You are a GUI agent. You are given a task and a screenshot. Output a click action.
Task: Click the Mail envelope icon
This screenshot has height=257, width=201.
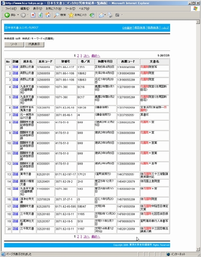click(x=101, y=15)
